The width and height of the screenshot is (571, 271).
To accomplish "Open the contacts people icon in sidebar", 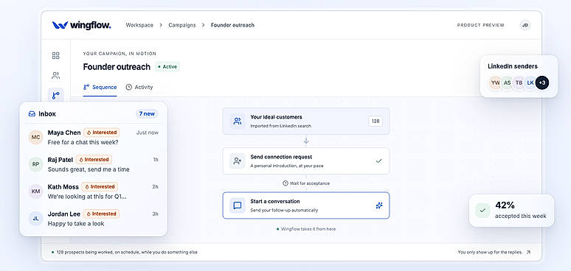I will click(x=56, y=76).
